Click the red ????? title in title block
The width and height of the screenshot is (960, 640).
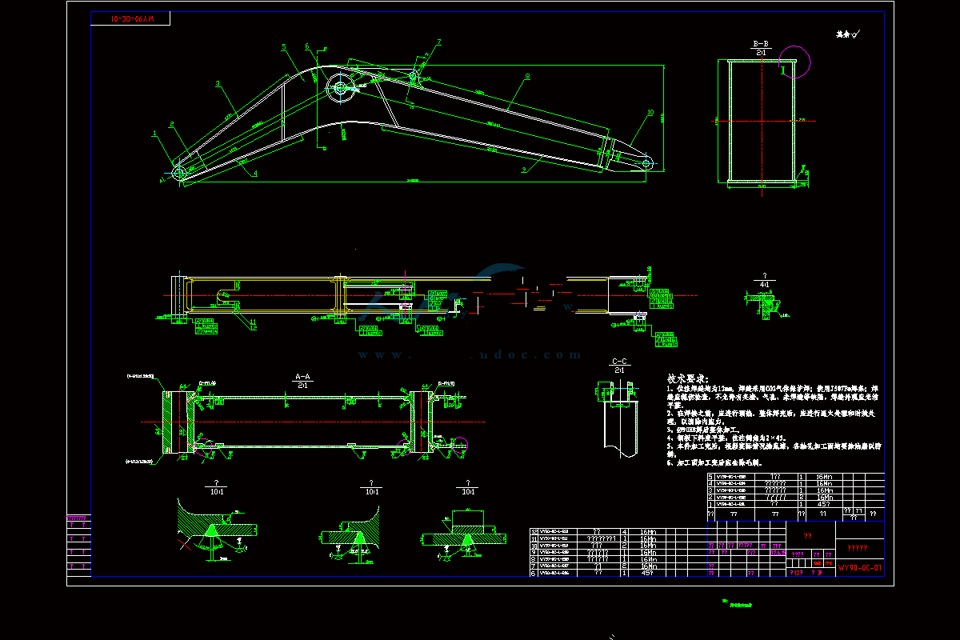pos(858,549)
